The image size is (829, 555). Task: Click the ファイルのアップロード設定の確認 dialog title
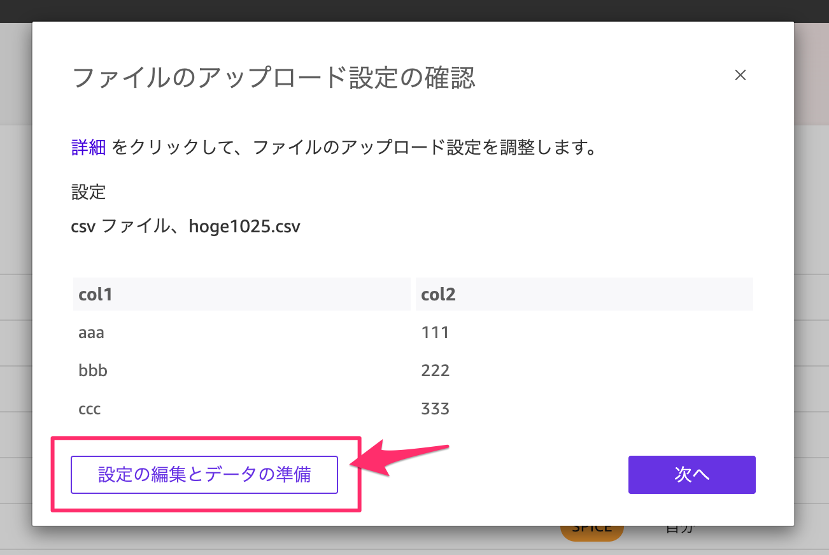[x=274, y=78]
